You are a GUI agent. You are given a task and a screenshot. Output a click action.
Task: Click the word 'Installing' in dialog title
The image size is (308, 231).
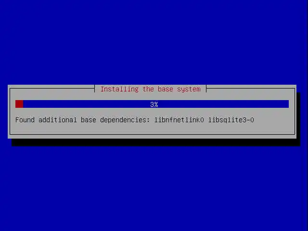point(119,90)
